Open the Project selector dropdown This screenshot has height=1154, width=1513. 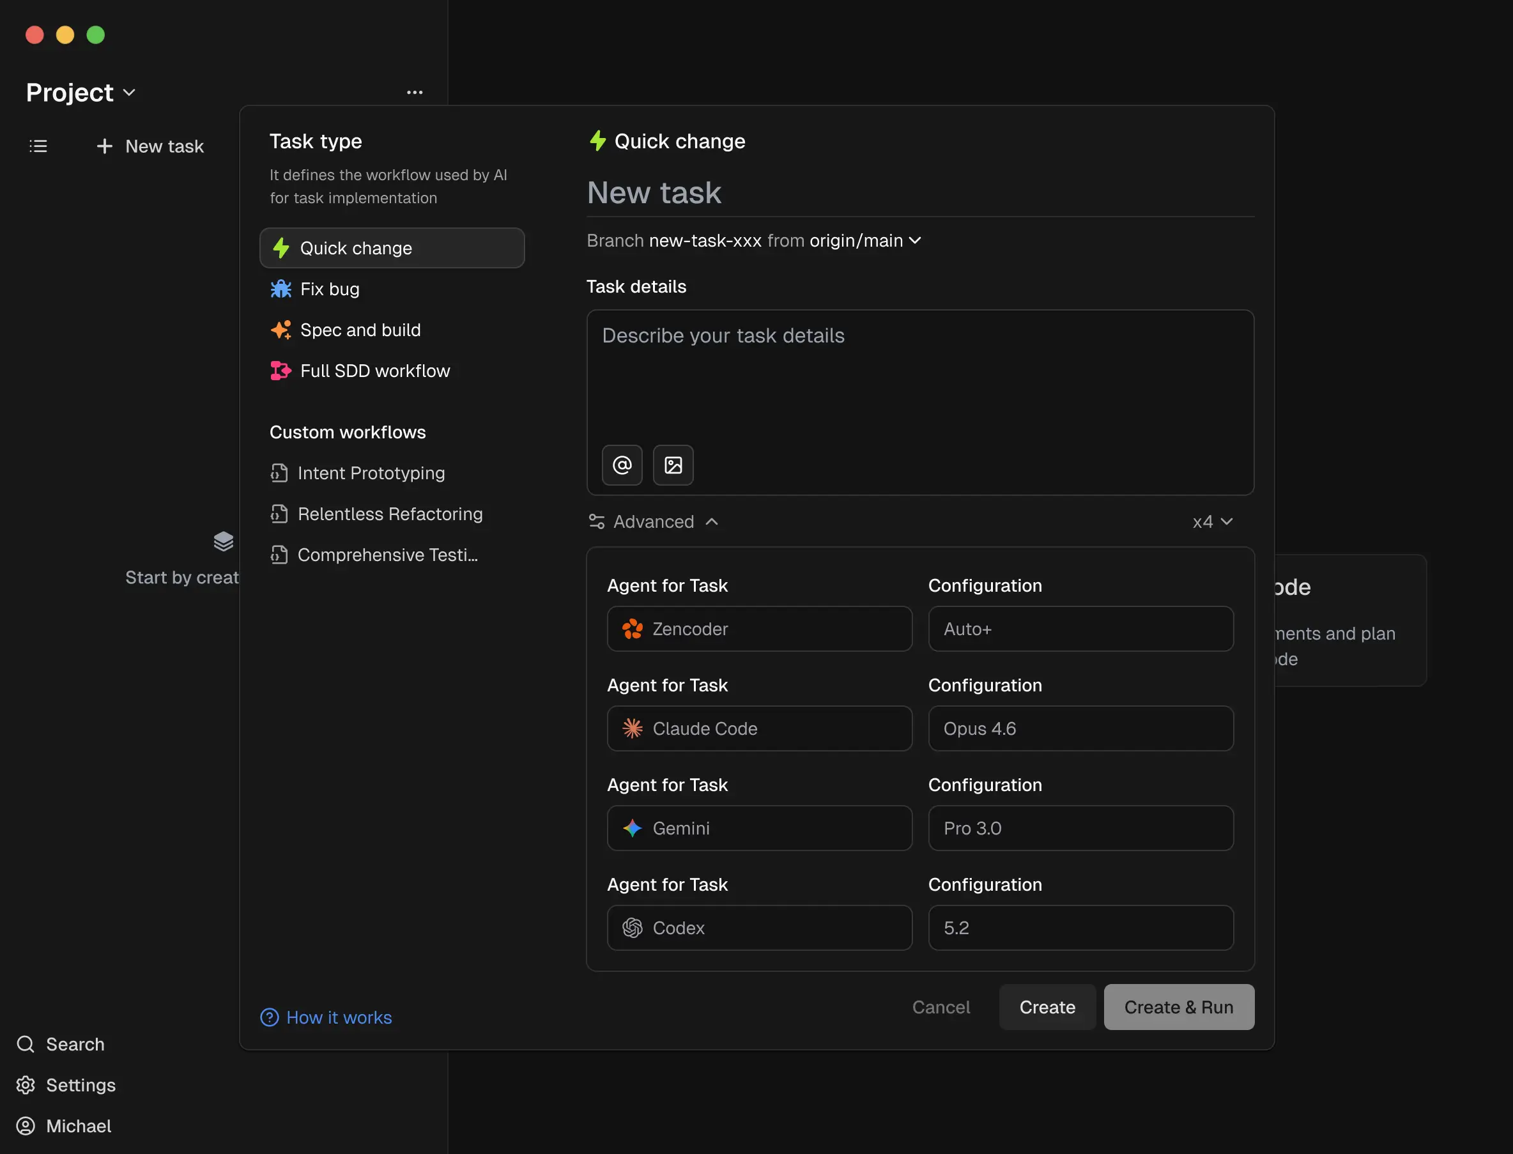pos(81,93)
